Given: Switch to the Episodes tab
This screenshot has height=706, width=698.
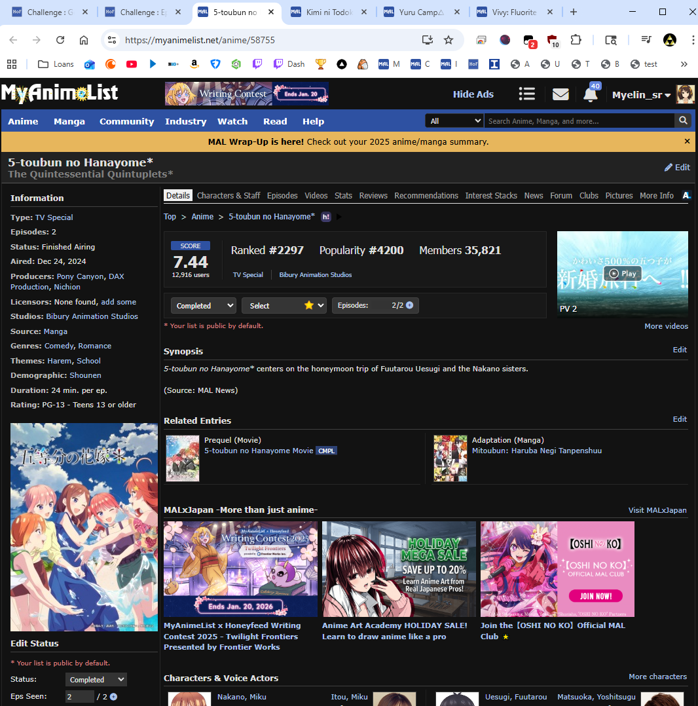Looking at the screenshot, I should pyautogui.click(x=282, y=195).
